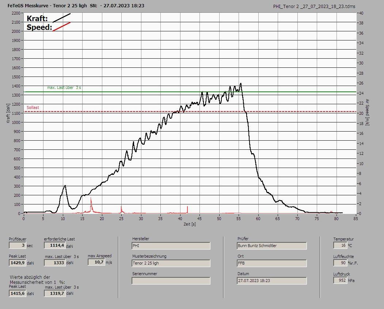This screenshot has width=384, height=309.
Task: Click the Luftdruck field showing 952
Action: [x=340, y=281]
